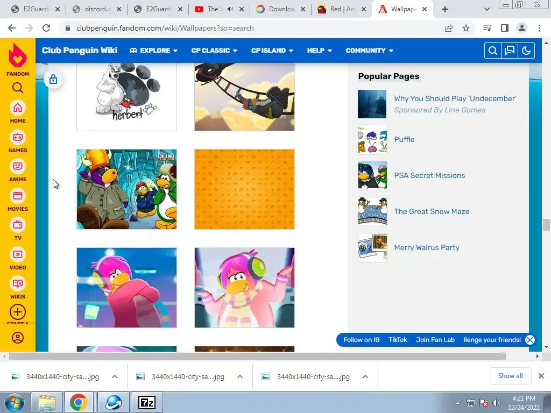Toggle Chrome side panel icon
Screen dimensions: 551x413
tap(505, 28)
